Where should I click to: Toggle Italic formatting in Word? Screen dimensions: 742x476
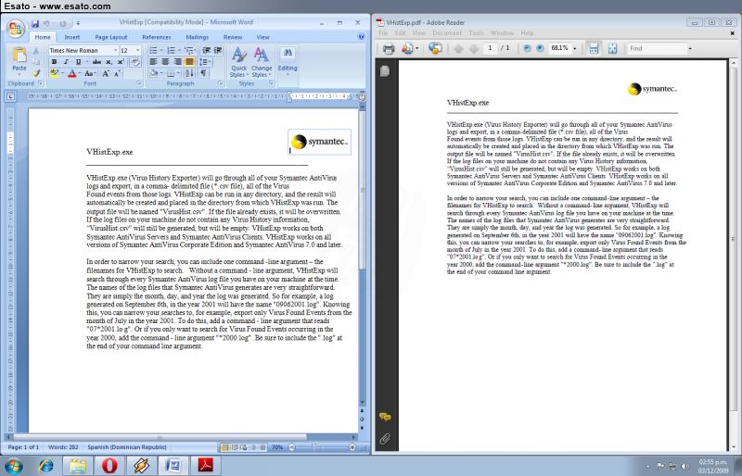[x=66, y=62]
